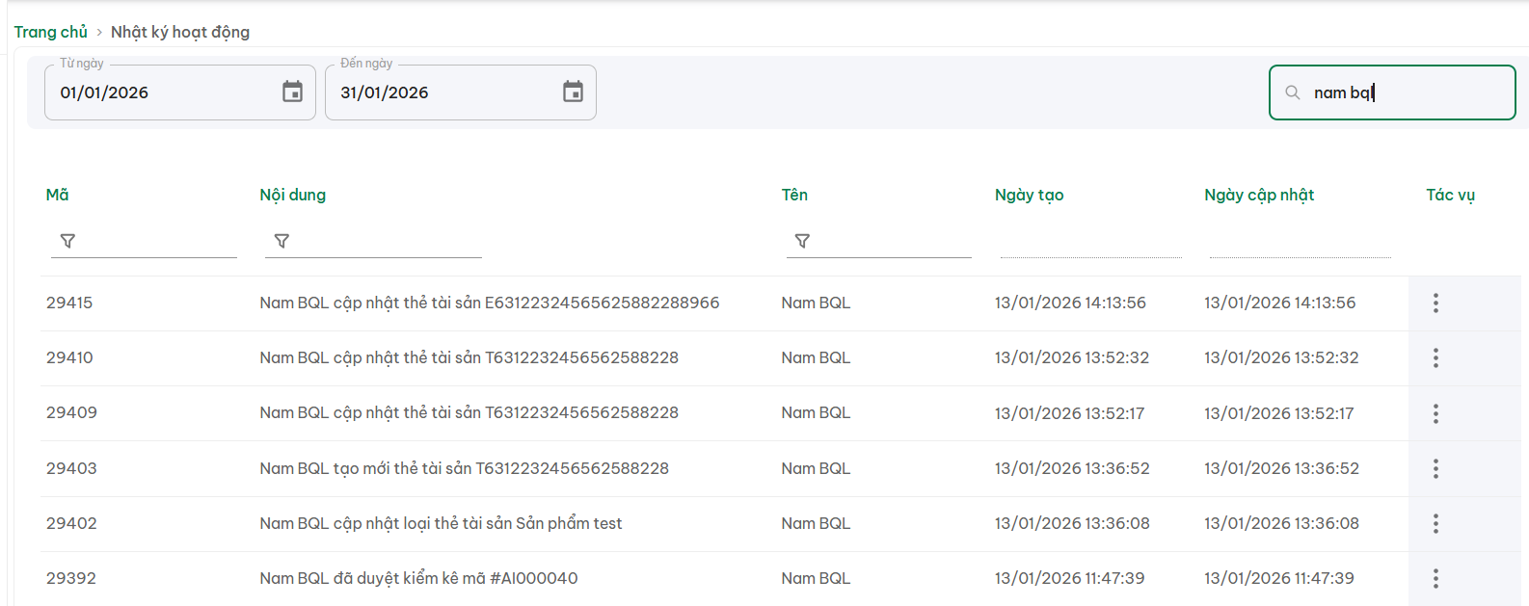Open three-dot menu for row 29392
The width and height of the screenshot is (1529, 606).
[x=1435, y=578]
